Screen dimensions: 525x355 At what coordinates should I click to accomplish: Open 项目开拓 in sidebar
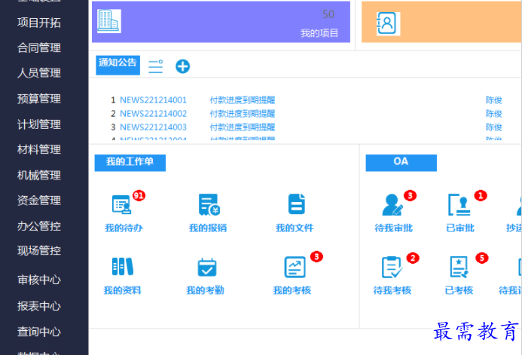pos(39,23)
